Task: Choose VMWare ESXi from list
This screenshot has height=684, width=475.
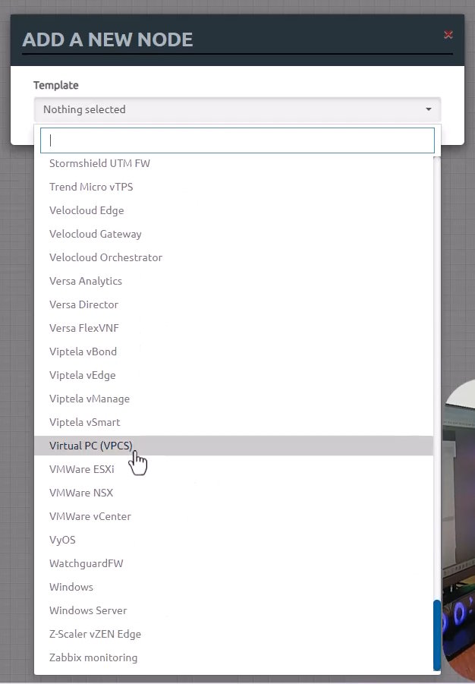Action: (234, 469)
